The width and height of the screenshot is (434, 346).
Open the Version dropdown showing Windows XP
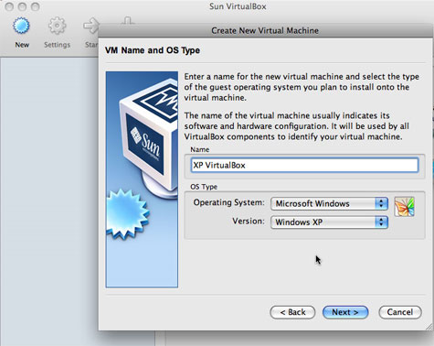(329, 222)
